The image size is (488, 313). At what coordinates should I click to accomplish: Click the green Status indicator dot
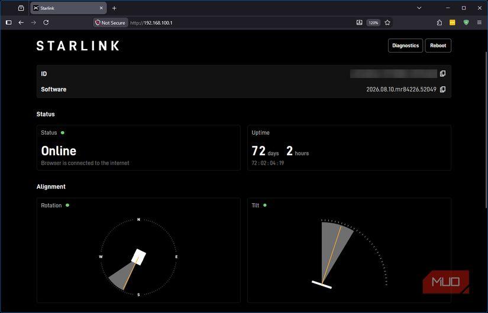point(63,133)
